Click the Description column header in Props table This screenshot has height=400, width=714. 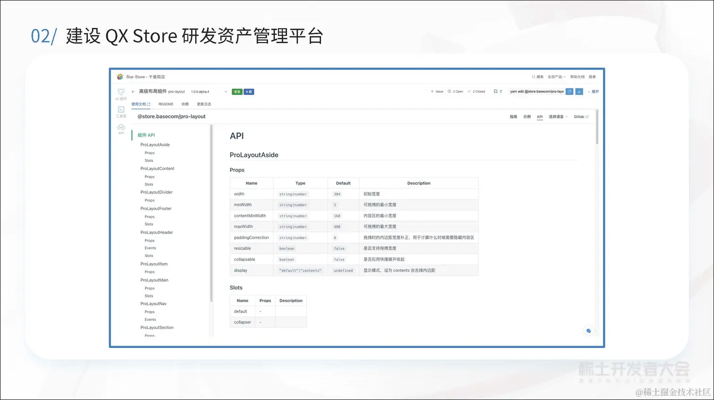[419, 183]
